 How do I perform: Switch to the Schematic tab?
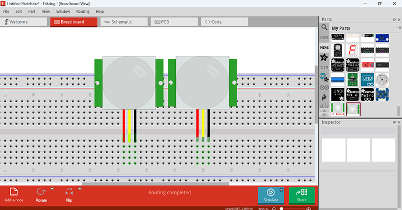click(x=124, y=22)
